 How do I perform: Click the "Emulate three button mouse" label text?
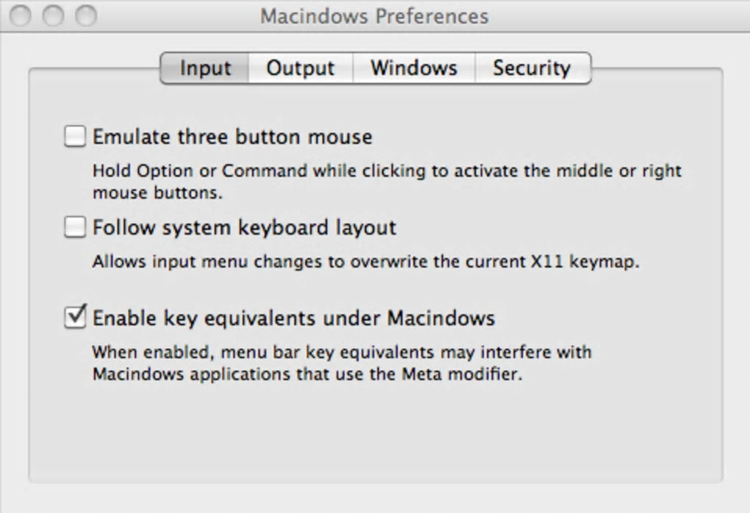[x=232, y=137]
